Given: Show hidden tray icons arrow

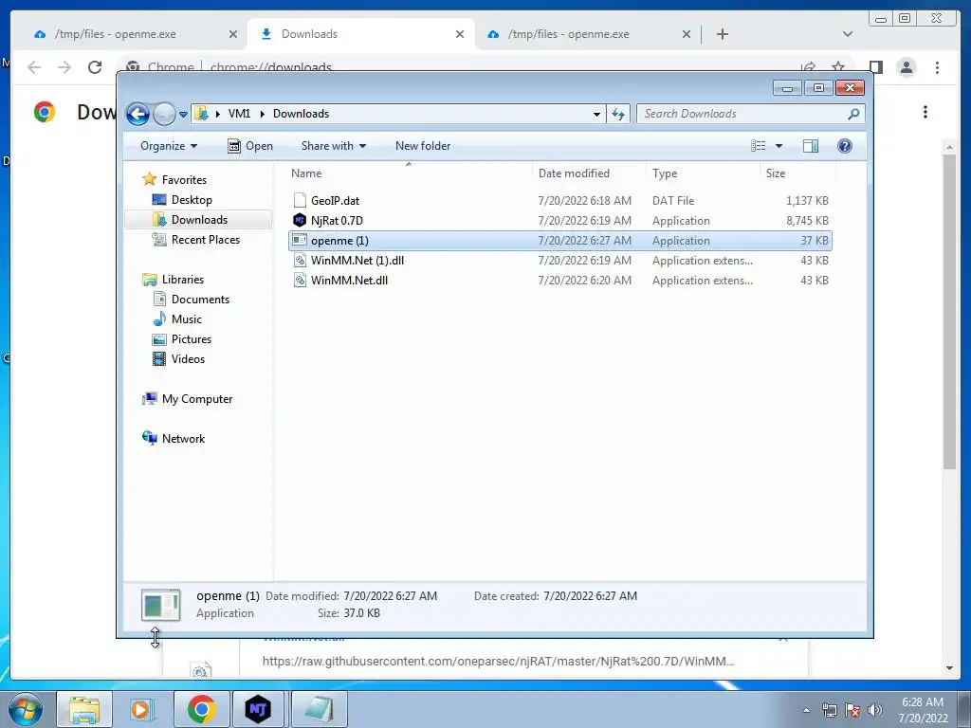Looking at the screenshot, I should tap(806, 710).
